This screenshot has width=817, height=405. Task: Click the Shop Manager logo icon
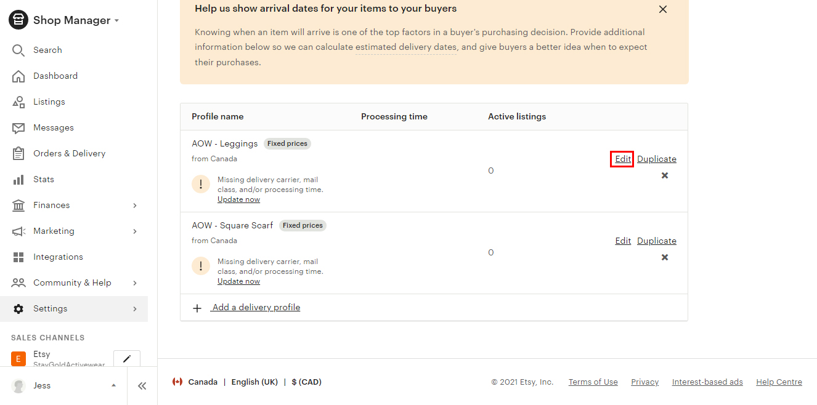click(18, 20)
